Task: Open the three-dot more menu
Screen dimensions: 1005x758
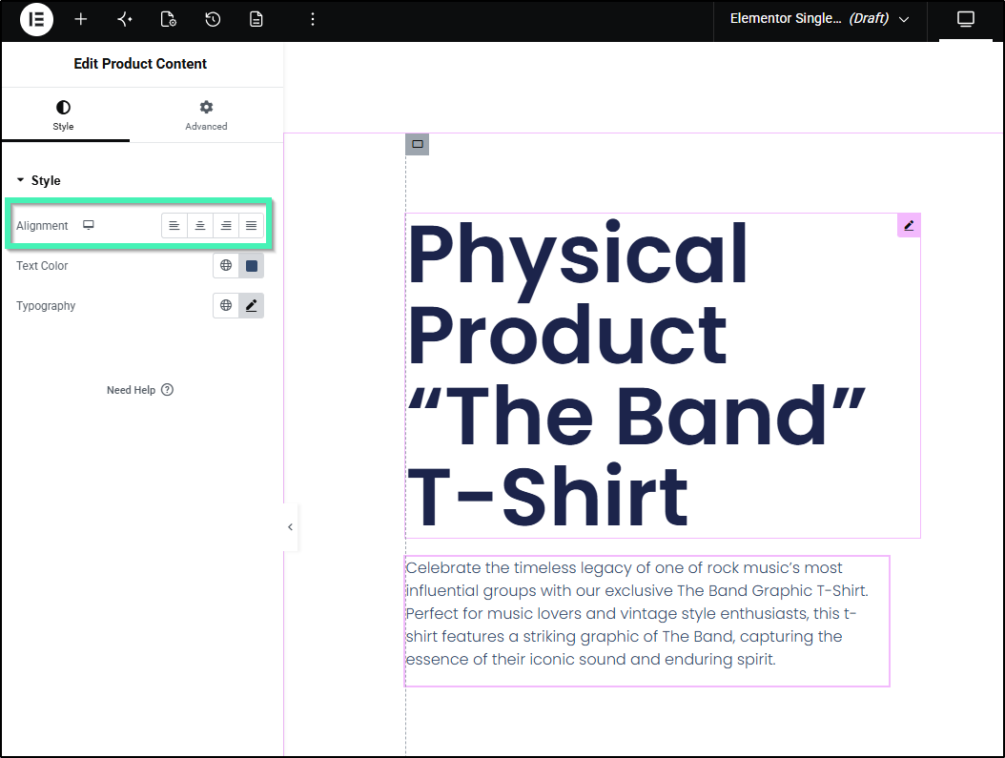Action: 313,19
